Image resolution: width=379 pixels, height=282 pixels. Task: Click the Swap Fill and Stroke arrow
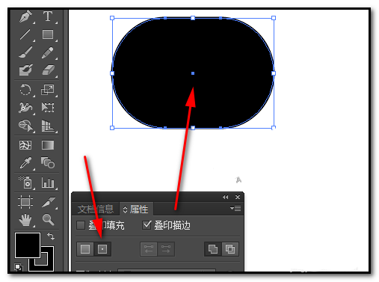pos(51,236)
